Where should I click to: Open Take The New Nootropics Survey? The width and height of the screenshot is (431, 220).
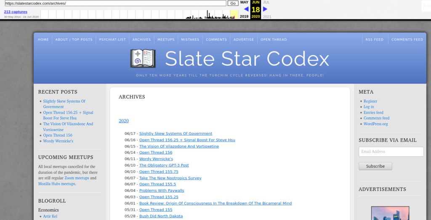(x=170, y=178)
